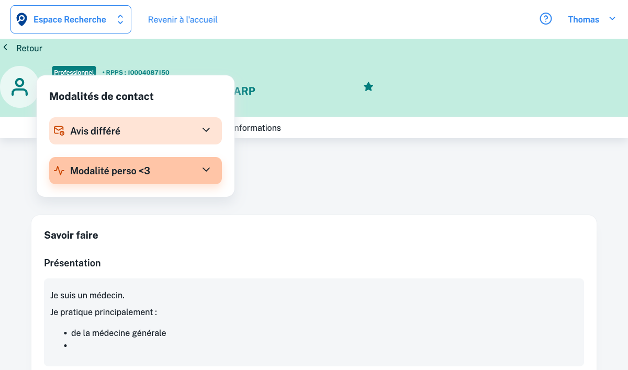The width and height of the screenshot is (628, 370).
Task: Click the envelope icon beside Avis différé
Action: click(59, 131)
